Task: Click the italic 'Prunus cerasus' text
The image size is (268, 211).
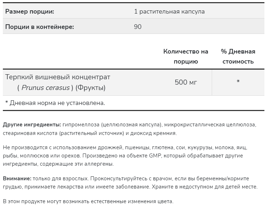Action: click(x=46, y=88)
